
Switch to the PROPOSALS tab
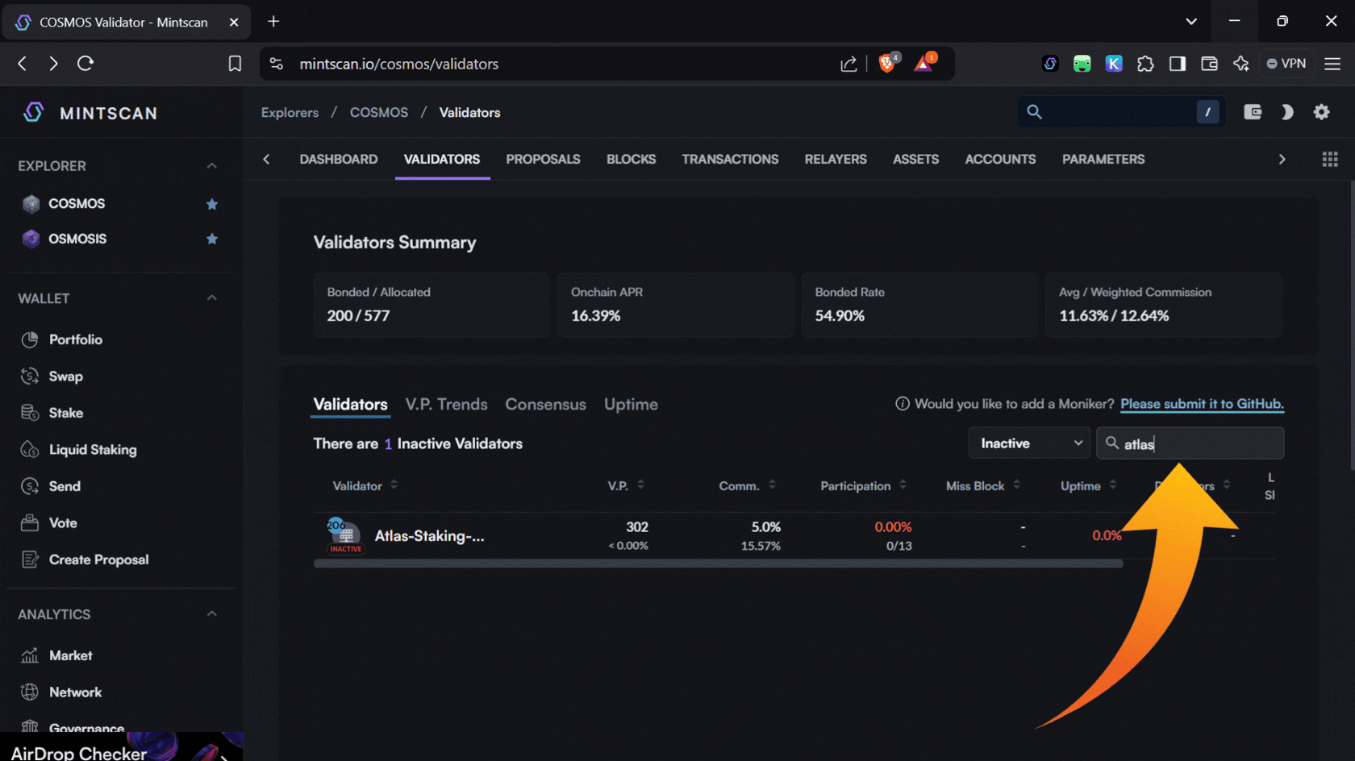543,160
